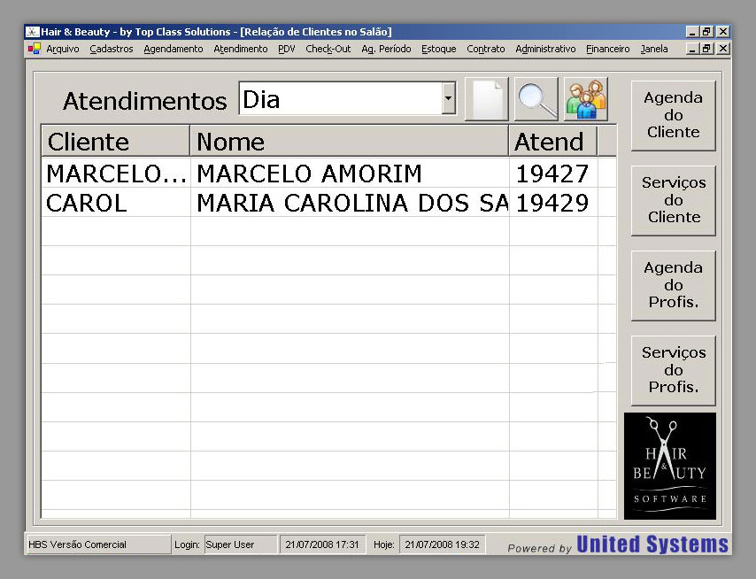Select the CAROL client cell
Viewport: 756px width, 579px height.
tap(116, 203)
